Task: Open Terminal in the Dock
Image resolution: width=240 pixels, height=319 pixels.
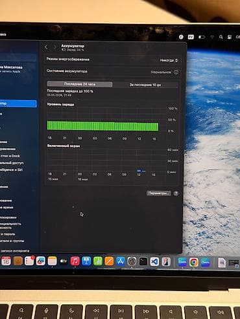Action: point(143,261)
